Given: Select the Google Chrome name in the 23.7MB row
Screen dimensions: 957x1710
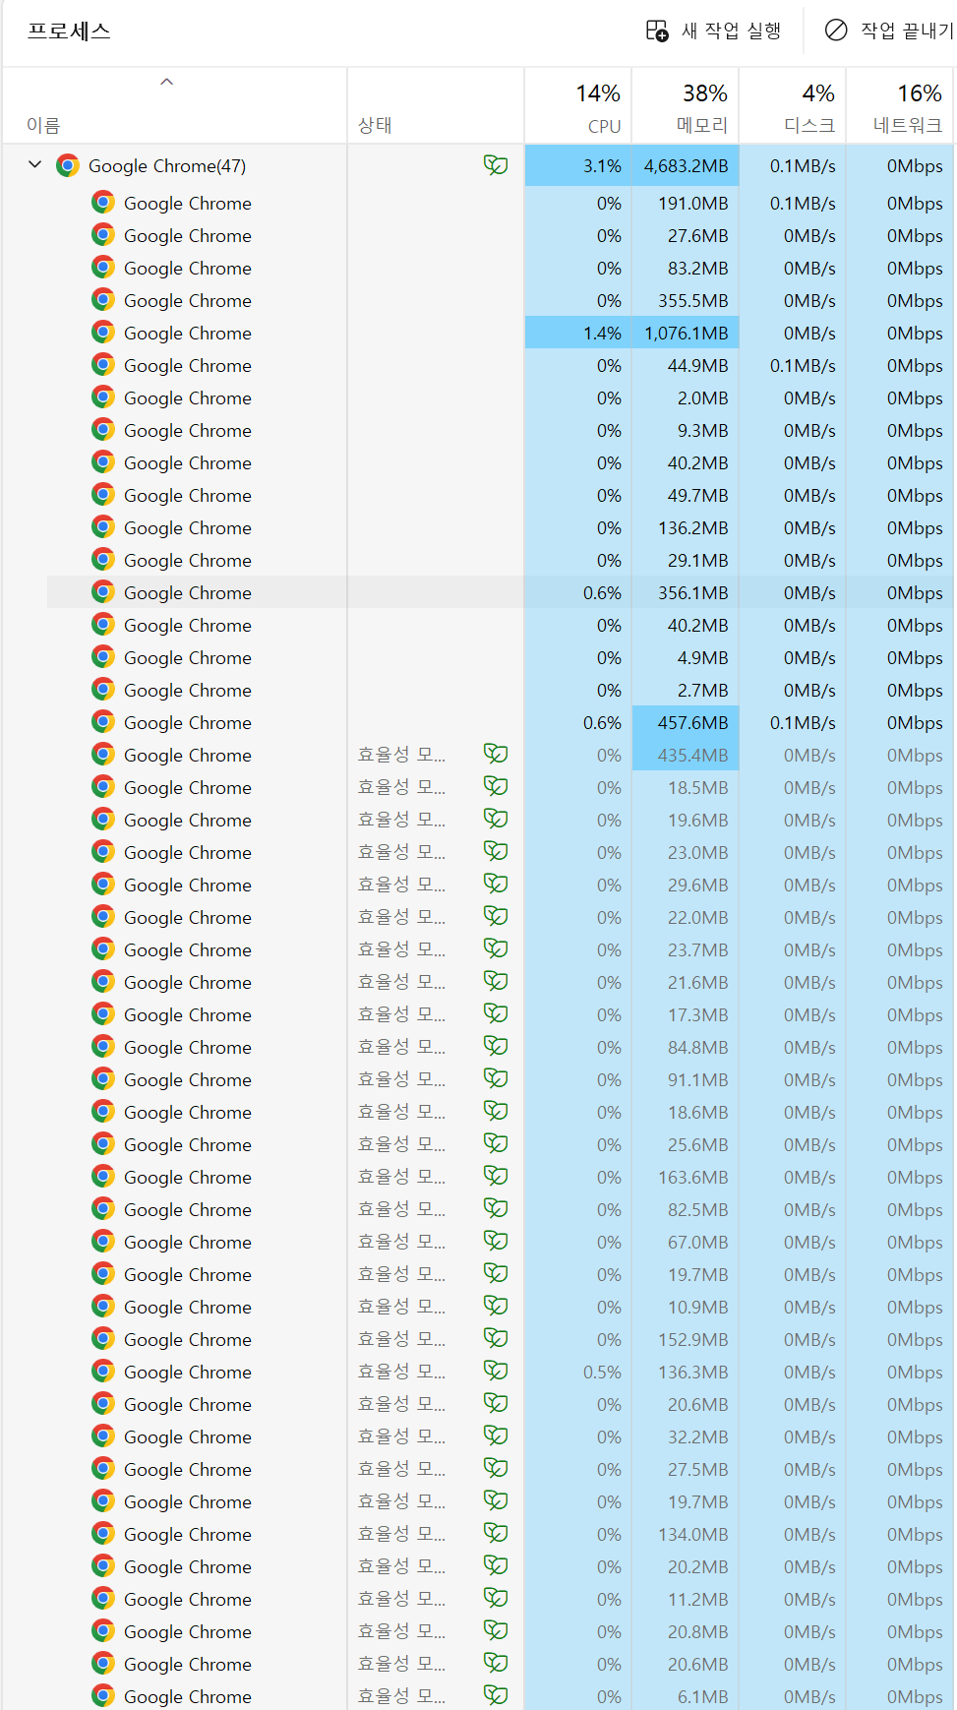Looking at the screenshot, I should tap(188, 950).
